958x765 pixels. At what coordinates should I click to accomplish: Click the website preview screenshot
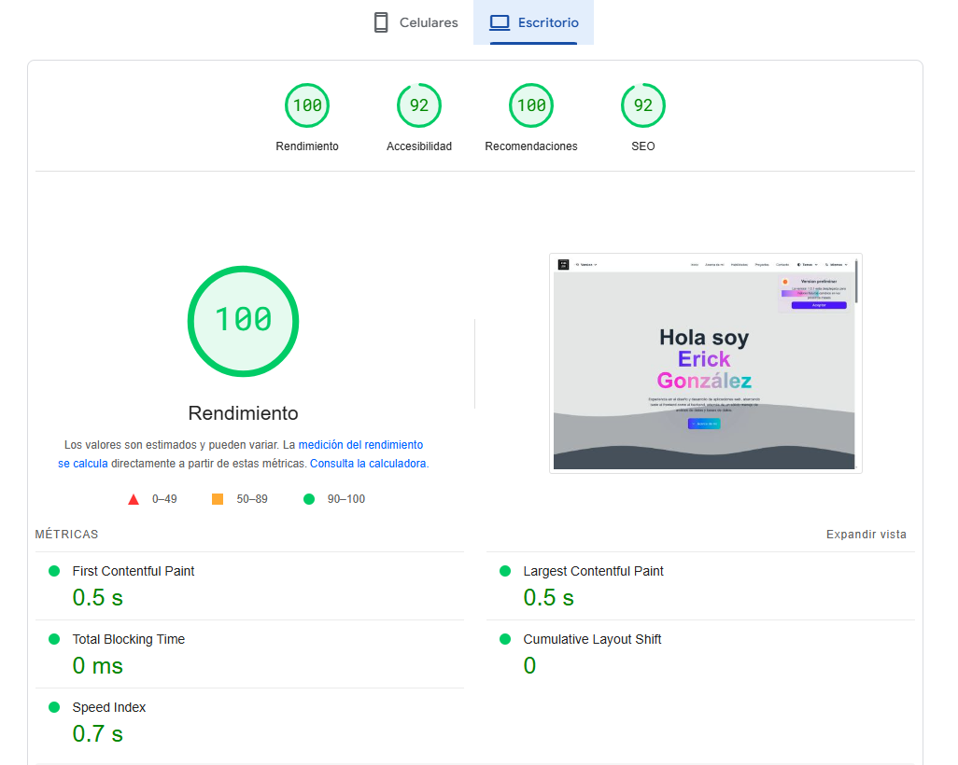(705, 363)
